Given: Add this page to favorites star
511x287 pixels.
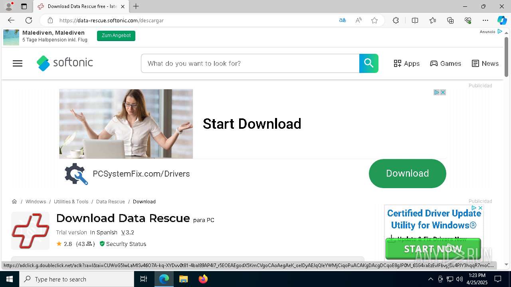Looking at the screenshot, I should tap(374, 20).
